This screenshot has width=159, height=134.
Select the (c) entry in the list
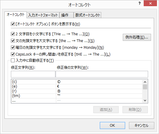34,82
